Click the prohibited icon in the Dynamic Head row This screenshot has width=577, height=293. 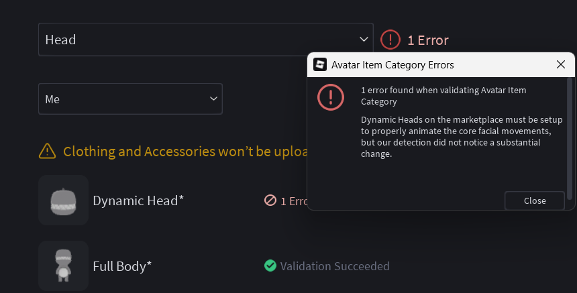tap(270, 200)
